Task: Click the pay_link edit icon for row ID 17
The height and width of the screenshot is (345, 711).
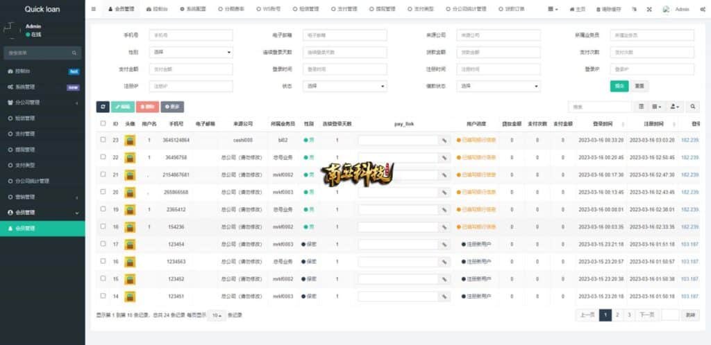Action: pos(444,244)
